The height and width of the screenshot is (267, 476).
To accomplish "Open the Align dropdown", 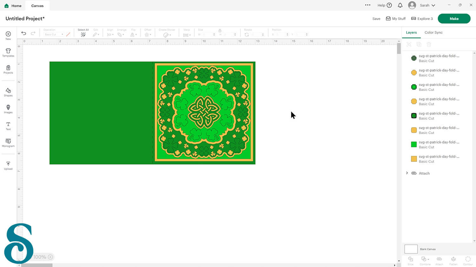I will (x=110, y=35).
